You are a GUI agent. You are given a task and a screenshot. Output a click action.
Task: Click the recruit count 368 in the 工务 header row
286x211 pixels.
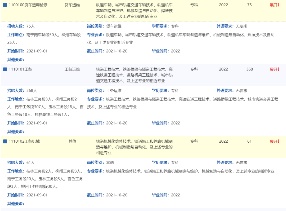pos(249,69)
